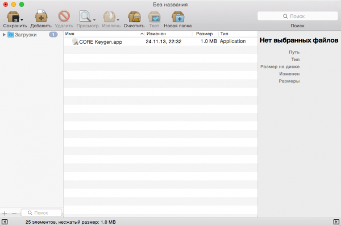Screen dimensions: 341x226
Task: Open the Сохранить dropdown arrow
Action: coord(22,20)
